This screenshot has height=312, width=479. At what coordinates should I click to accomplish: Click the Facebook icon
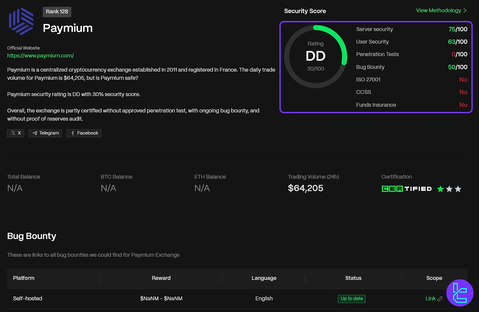point(72,133)
